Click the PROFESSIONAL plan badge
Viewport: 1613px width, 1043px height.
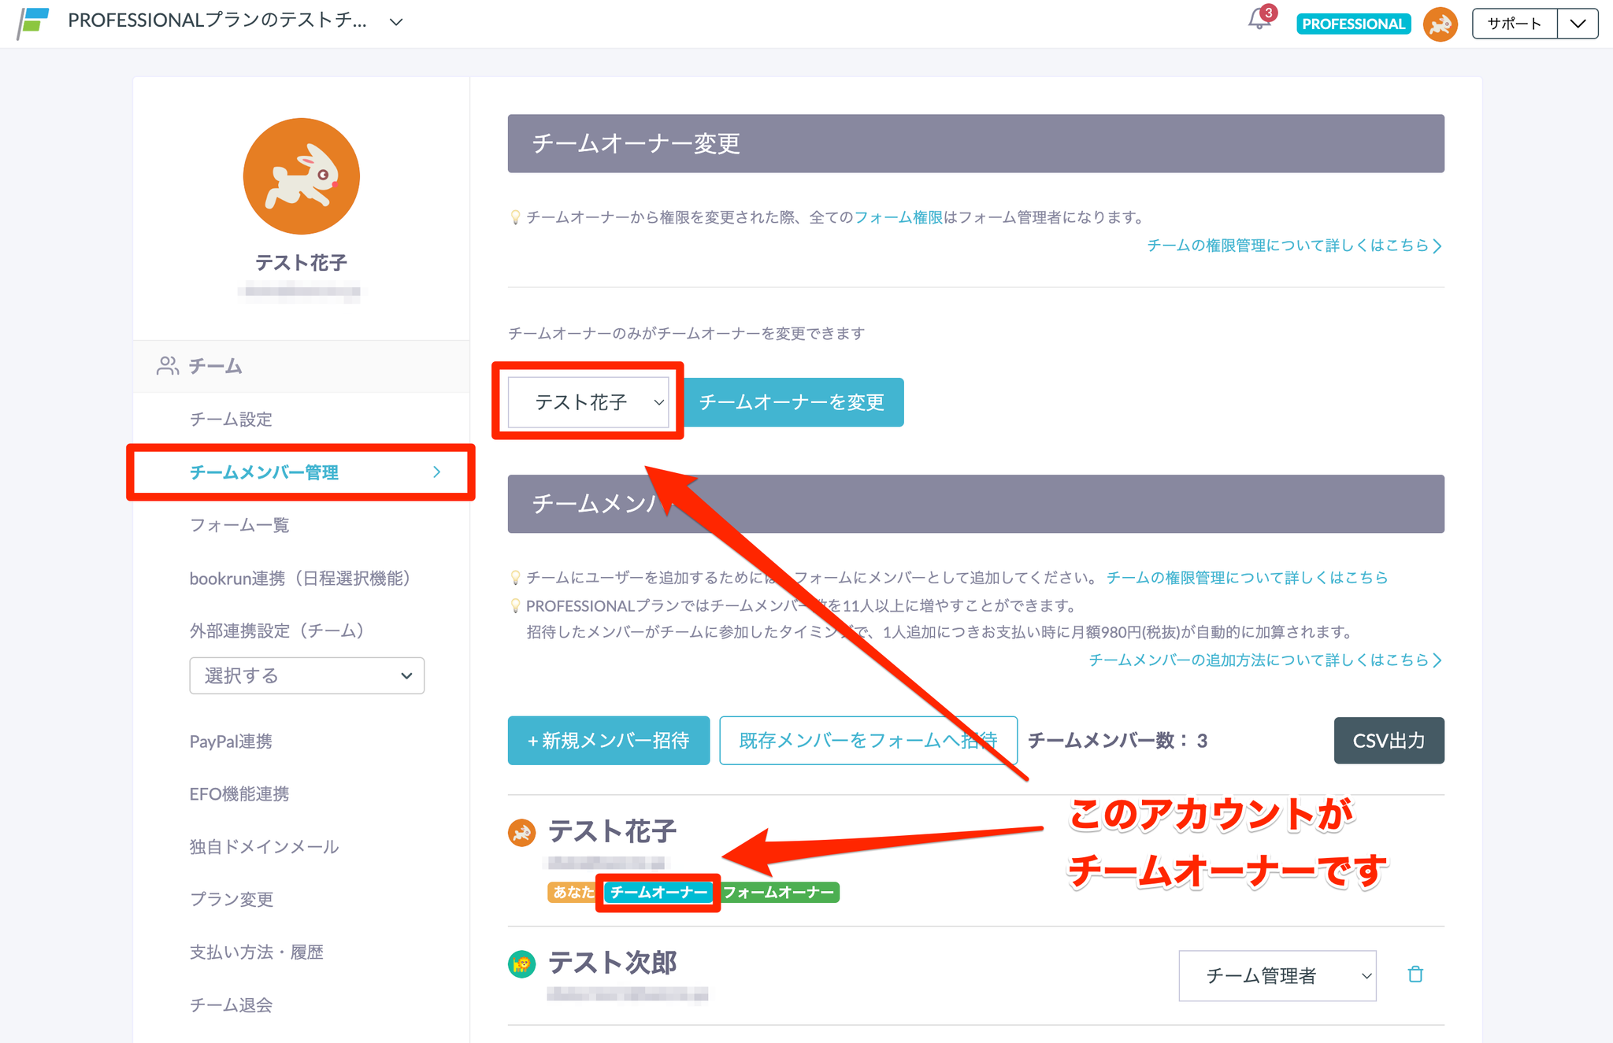[x=1353, y=24]
